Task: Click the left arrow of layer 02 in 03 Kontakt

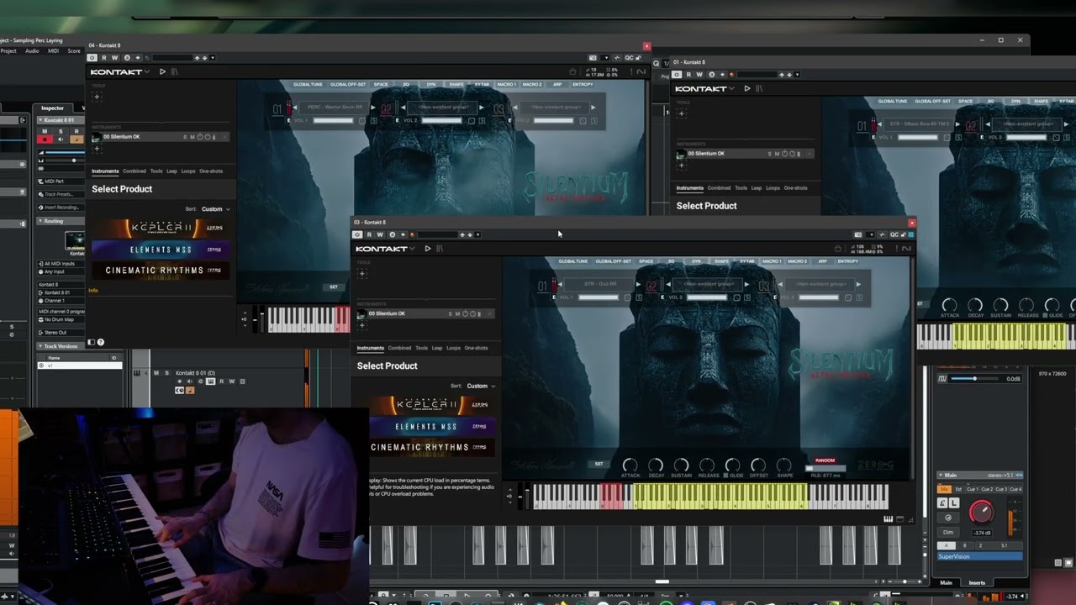Action: pyautogui.click(x=668, y=284)
